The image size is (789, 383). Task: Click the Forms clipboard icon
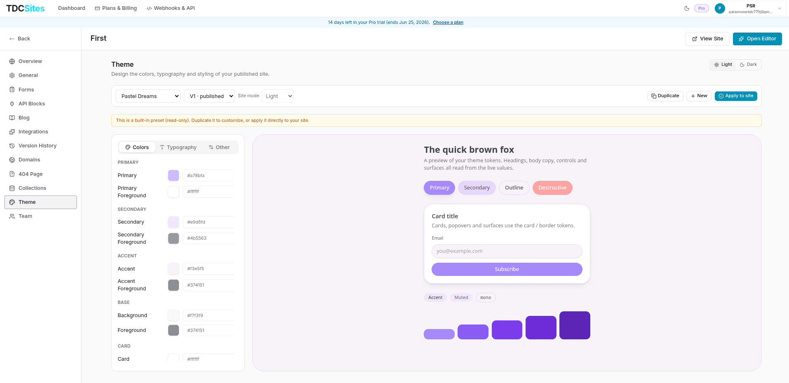click(x=12, y=89)
